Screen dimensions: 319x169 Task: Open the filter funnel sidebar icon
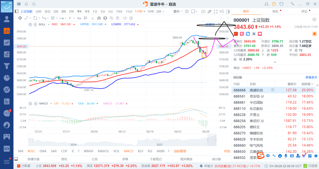[7, 66]
